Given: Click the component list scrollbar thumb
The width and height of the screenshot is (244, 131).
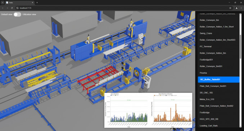Looking at the screenshot, I should 240,47.
